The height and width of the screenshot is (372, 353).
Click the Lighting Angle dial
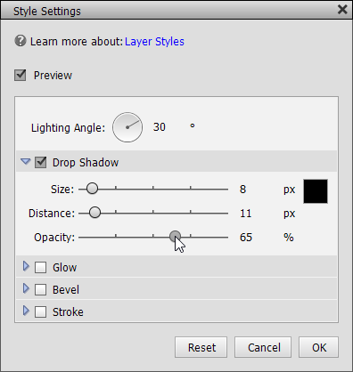pos(127,127)
